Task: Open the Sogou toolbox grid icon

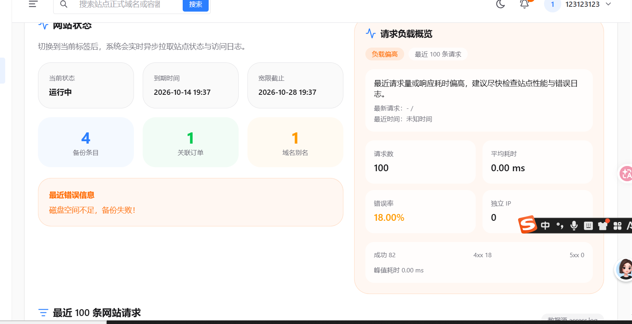Action: 618,226
